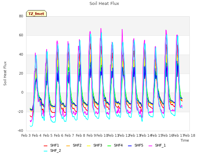Toggle the SHF4 legend entry

point(115,145)
